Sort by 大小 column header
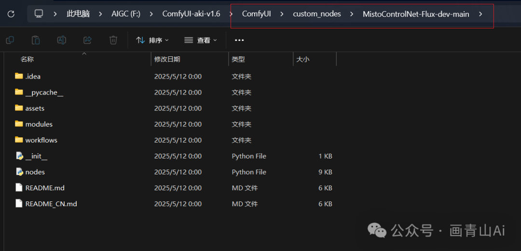521x251 pixels. coord(302,59)
